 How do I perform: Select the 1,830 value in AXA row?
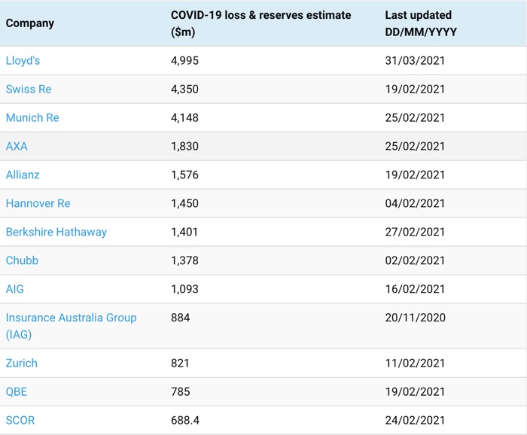tap(184, 147)
